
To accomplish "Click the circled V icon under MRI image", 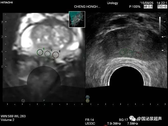I will coord(23,101).
